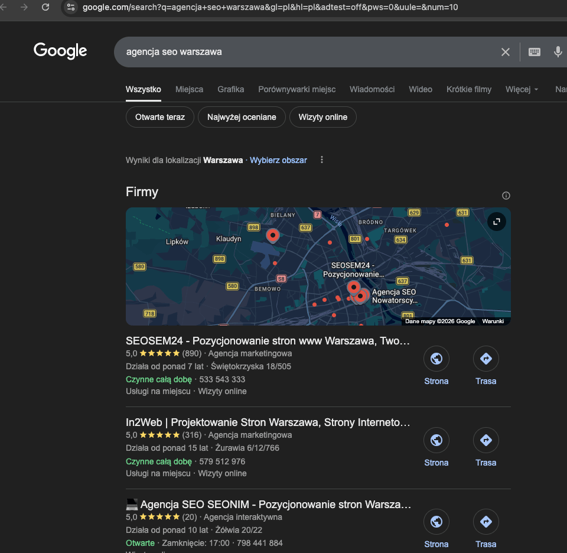The height and width of the screenshot is (553, 567).
Task: Reload the page with browser refresh icon
Action: click(45, 7)
